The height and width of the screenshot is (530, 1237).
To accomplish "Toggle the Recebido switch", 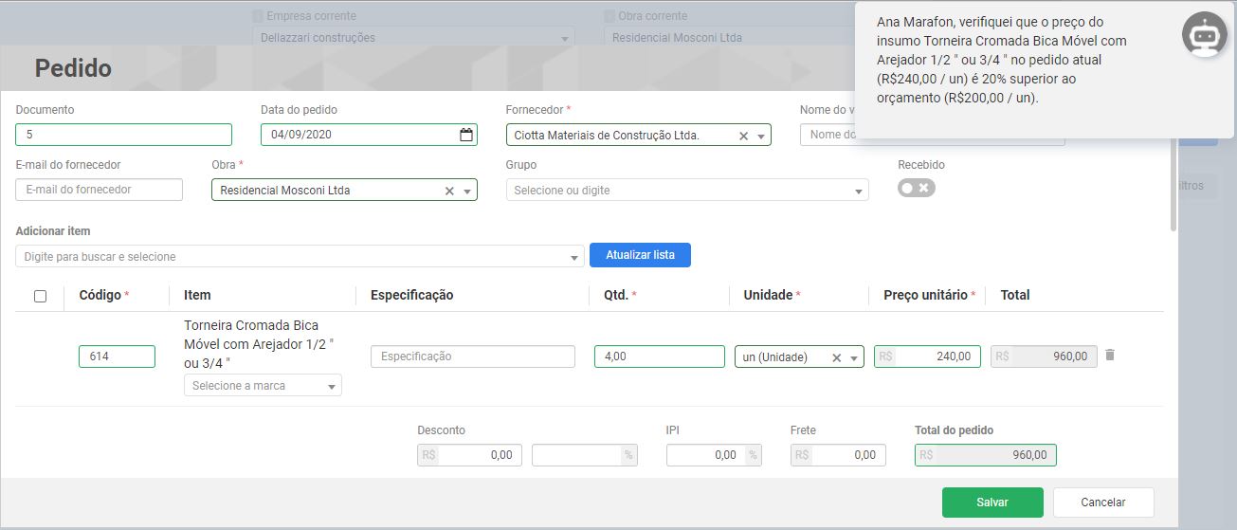I will point(916,188).
